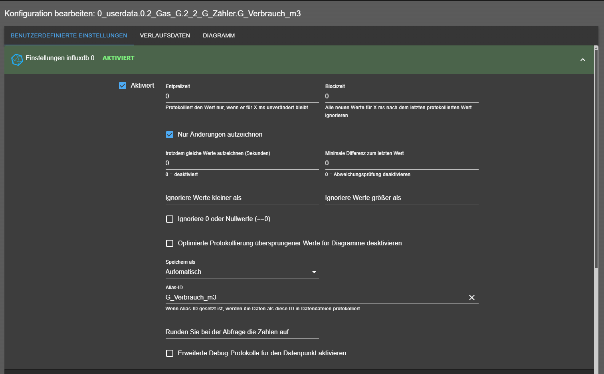This screenshot has height=374, width=604.
Task: Click Runden Sie bei der Abfrage field
Action: point(242,332)
